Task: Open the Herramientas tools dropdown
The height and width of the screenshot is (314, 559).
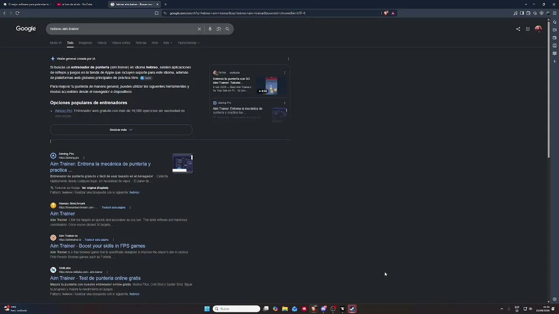Action: 189,43
